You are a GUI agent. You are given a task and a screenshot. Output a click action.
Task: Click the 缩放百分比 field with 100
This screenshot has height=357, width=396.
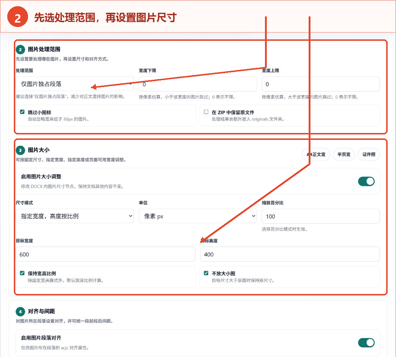321,216
